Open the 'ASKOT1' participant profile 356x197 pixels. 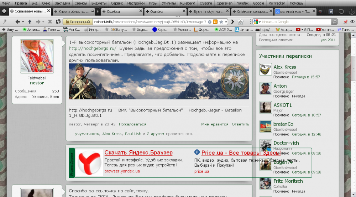point(282,105)
